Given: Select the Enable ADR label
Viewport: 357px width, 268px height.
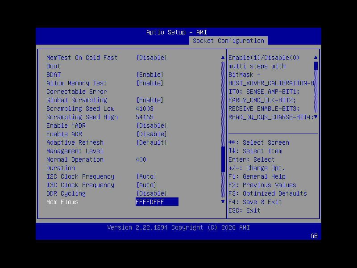Looking at the screenshot, I should click(64, 134).
